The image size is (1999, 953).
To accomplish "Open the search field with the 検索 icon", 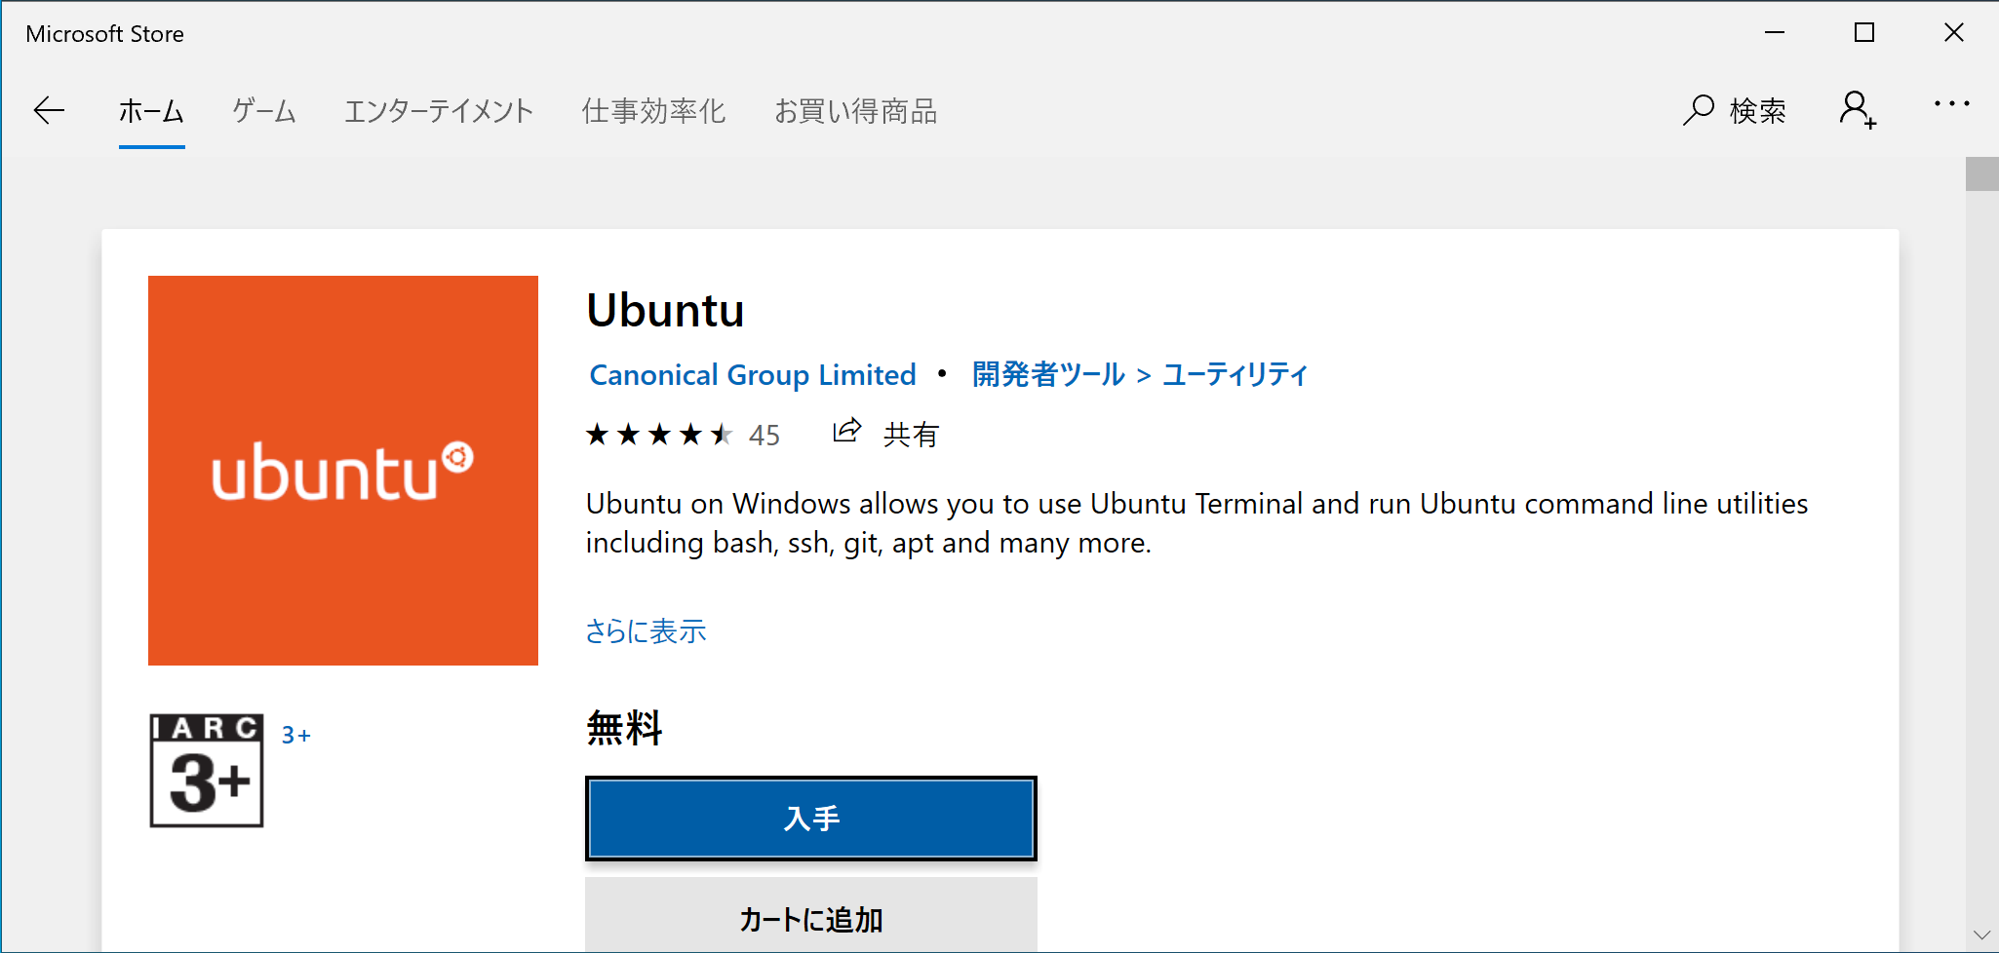I will [1735, 109].
